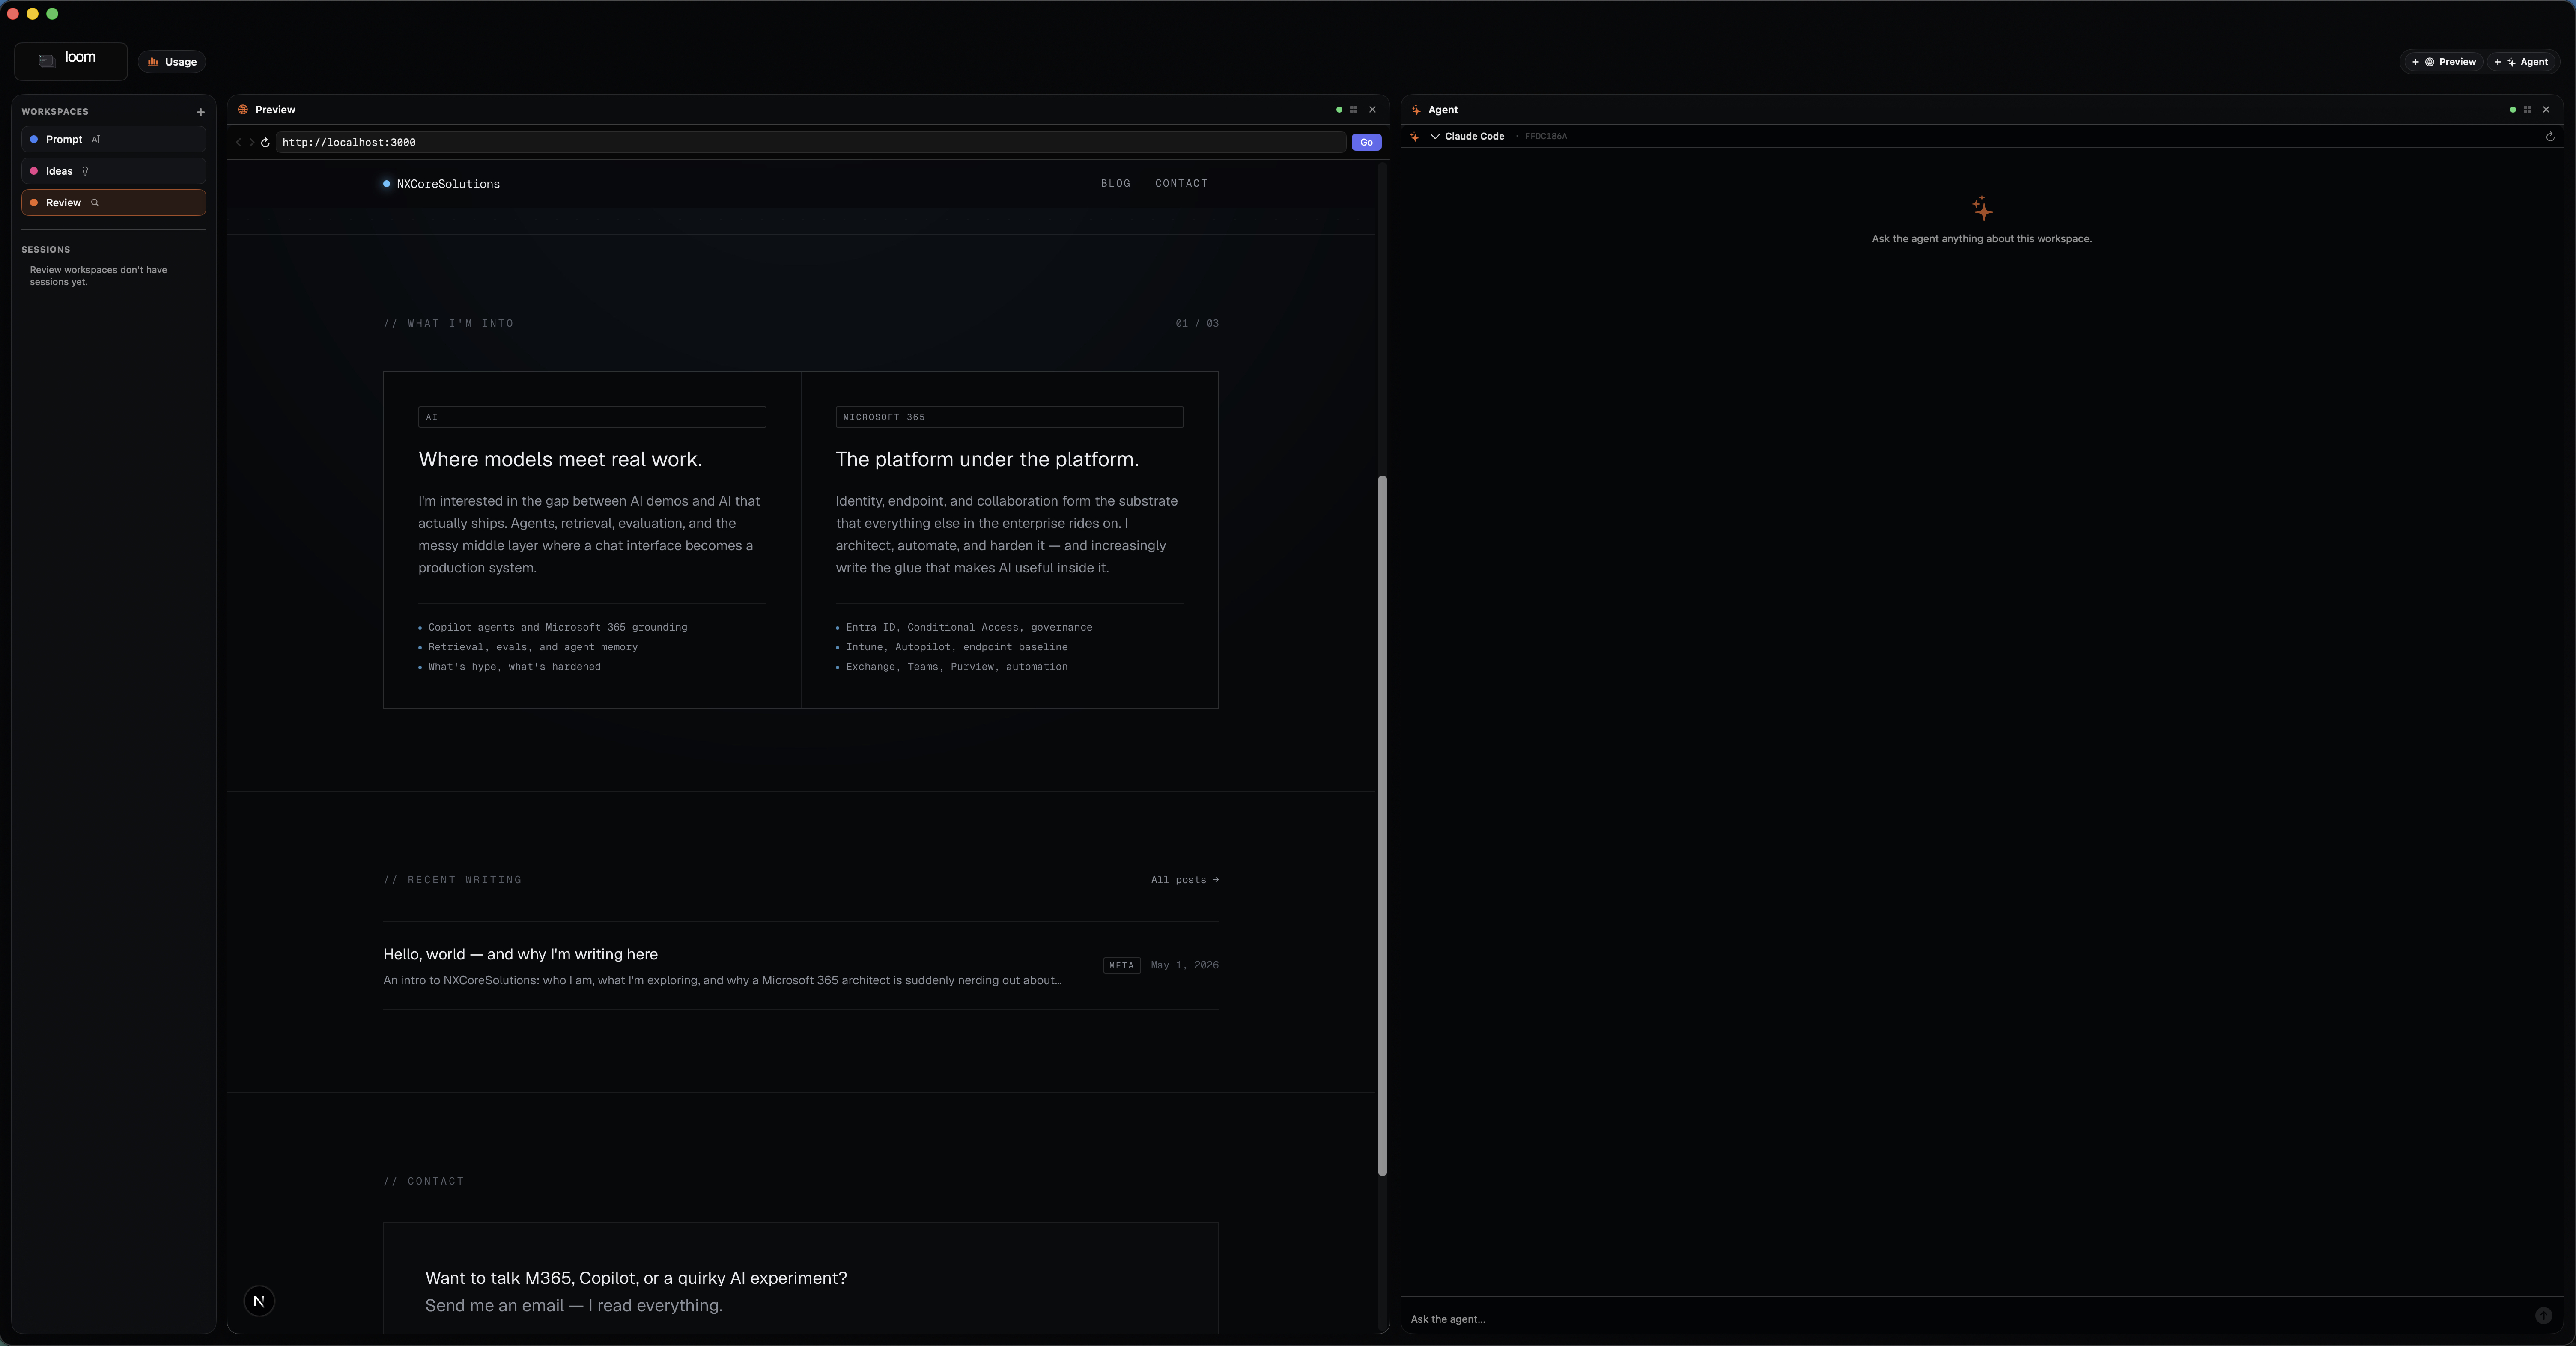This screenshot has height=1346, width=2576.
Task: Click the Agent pane green status dot
Action: pyautogui.click(x=2513, y=110)
